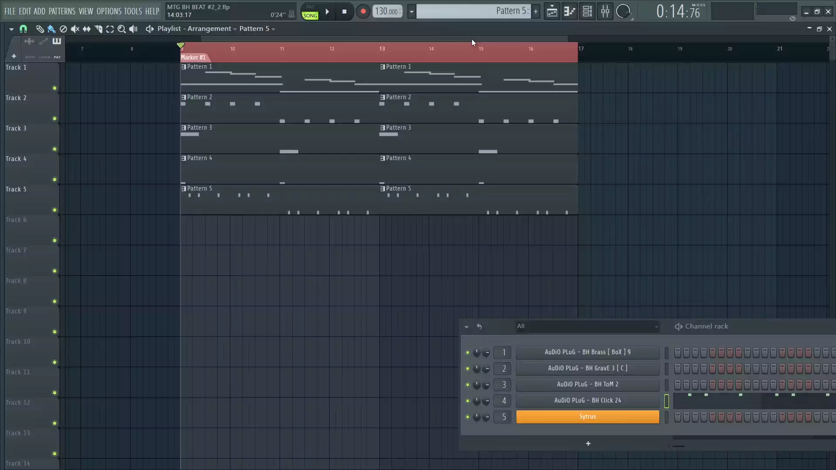This screenshot has width=836, height=470.
Task: Add new pattern with plus beside Pattern 5
Action: pyautogui.click(x=536, y=12)
